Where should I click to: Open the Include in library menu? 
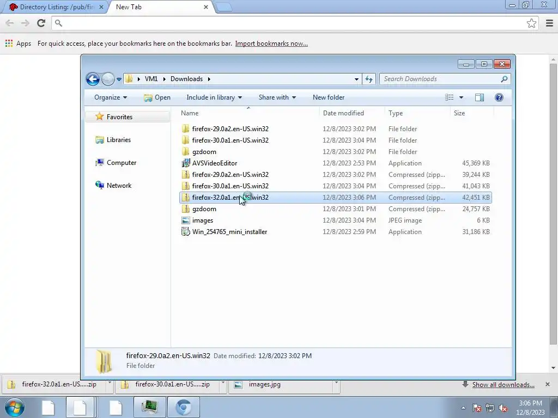(214, 97)
